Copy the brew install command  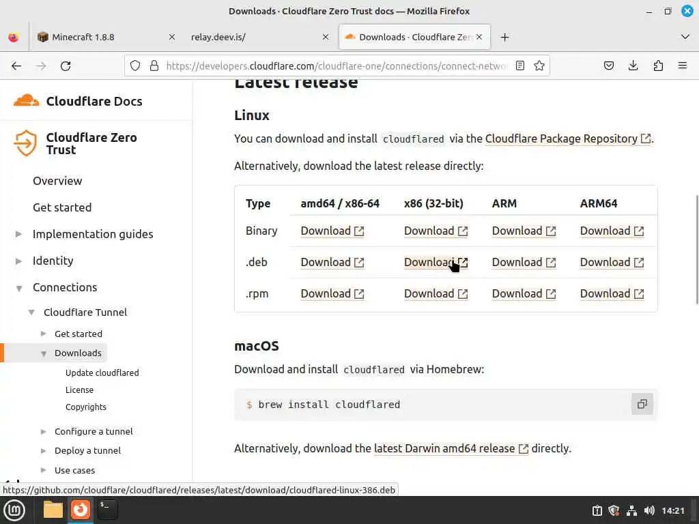(642, 404)
